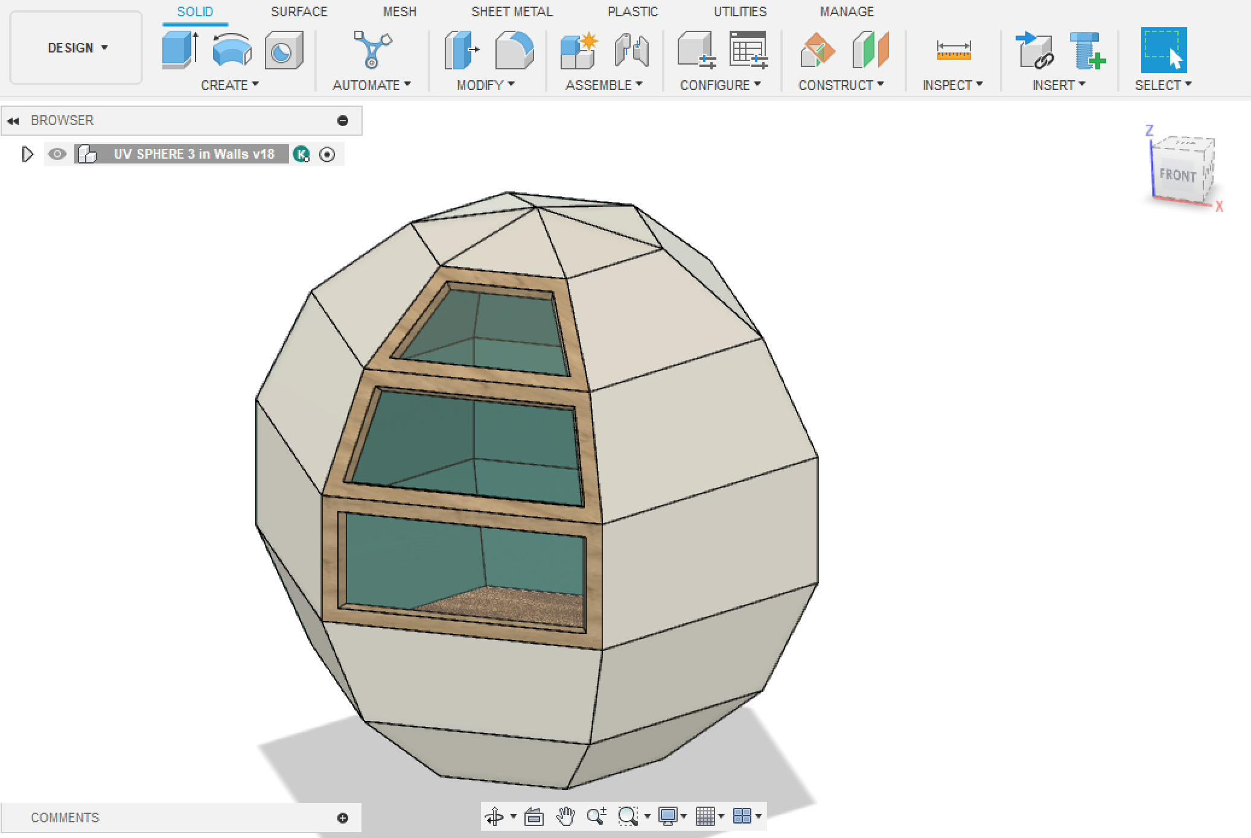Select the UV SPHERE 3 in Walls v18 name
The image size is (1251, 838).
click(194, 154)
